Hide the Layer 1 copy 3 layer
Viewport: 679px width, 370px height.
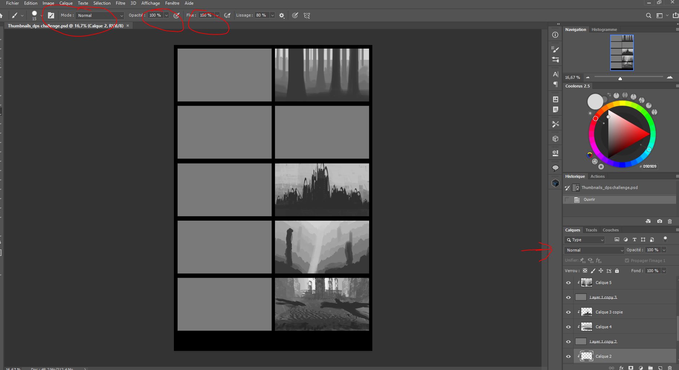(x=569, y=298)
